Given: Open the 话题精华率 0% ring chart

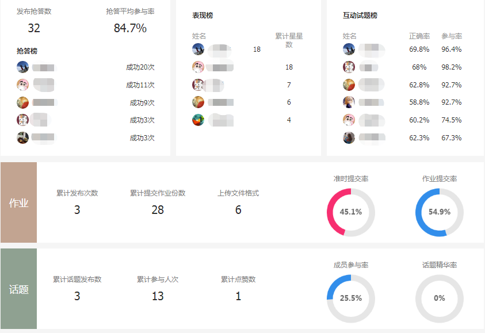Looking at the screenshot, I should pos(440,298).
